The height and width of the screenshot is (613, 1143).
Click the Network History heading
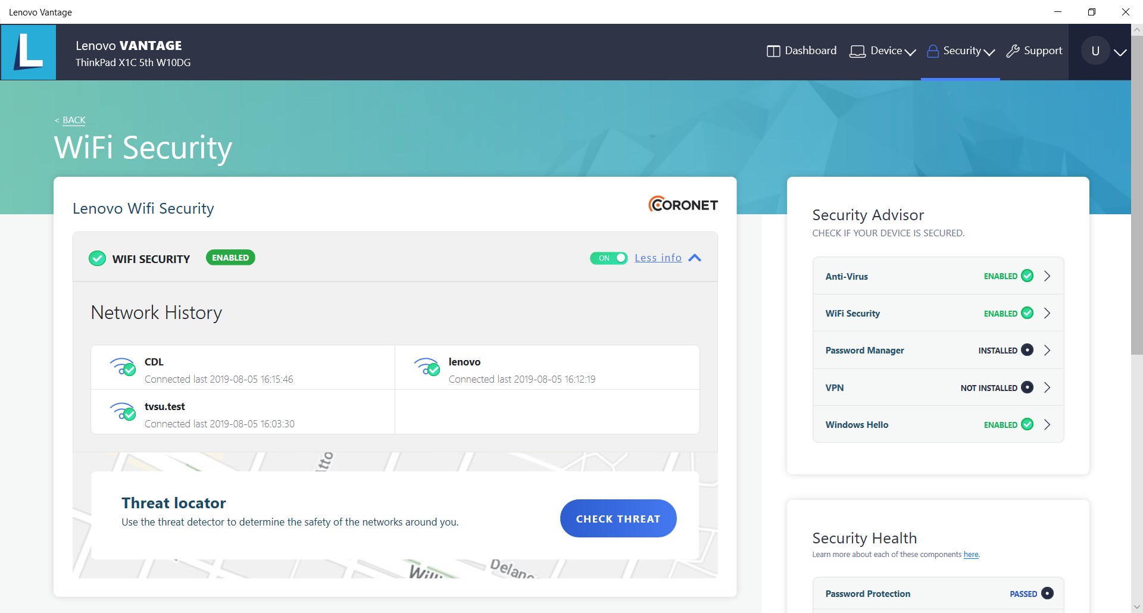pyautogui.click(x=157, y=312)
